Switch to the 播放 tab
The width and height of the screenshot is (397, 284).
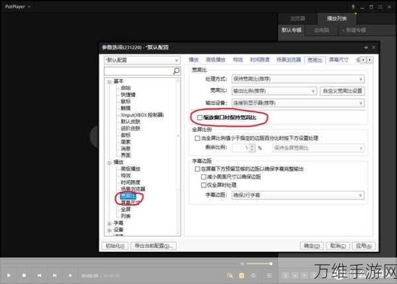click(194, 60)
